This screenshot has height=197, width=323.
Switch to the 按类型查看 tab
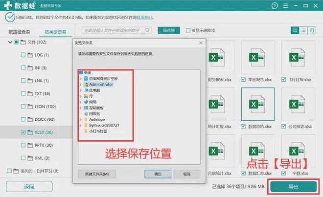pos(55,32)
